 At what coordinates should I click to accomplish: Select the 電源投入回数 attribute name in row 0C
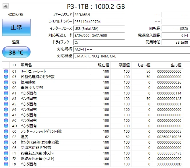(32, 88)
